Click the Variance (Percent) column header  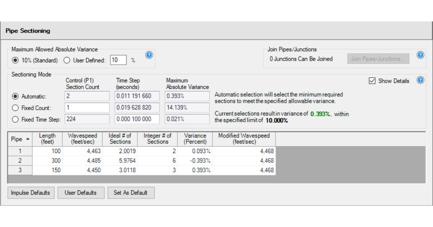coord(195,139)
